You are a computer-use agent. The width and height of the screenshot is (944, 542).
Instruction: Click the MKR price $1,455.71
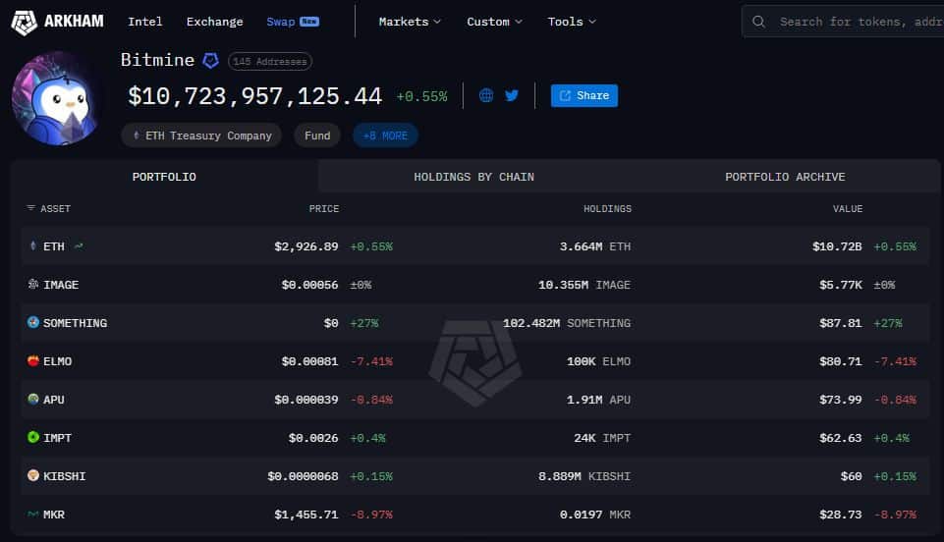coord(305,515)
